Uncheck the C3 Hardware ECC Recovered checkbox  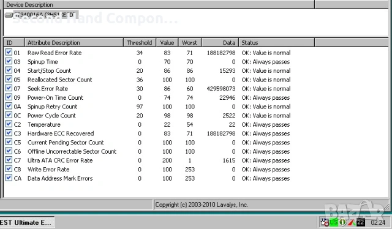[9, 133]
